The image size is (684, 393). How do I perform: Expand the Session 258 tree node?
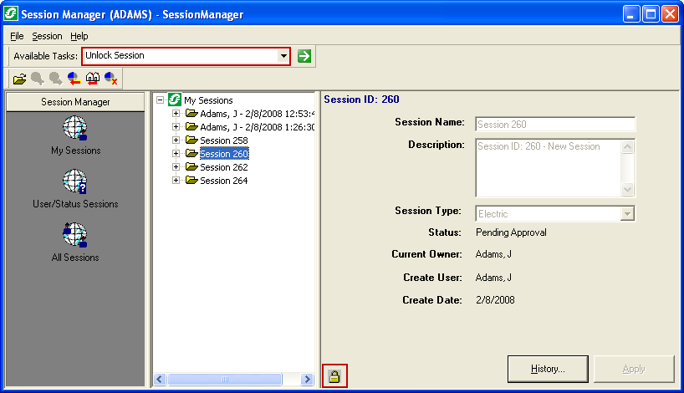coord(176,140)
